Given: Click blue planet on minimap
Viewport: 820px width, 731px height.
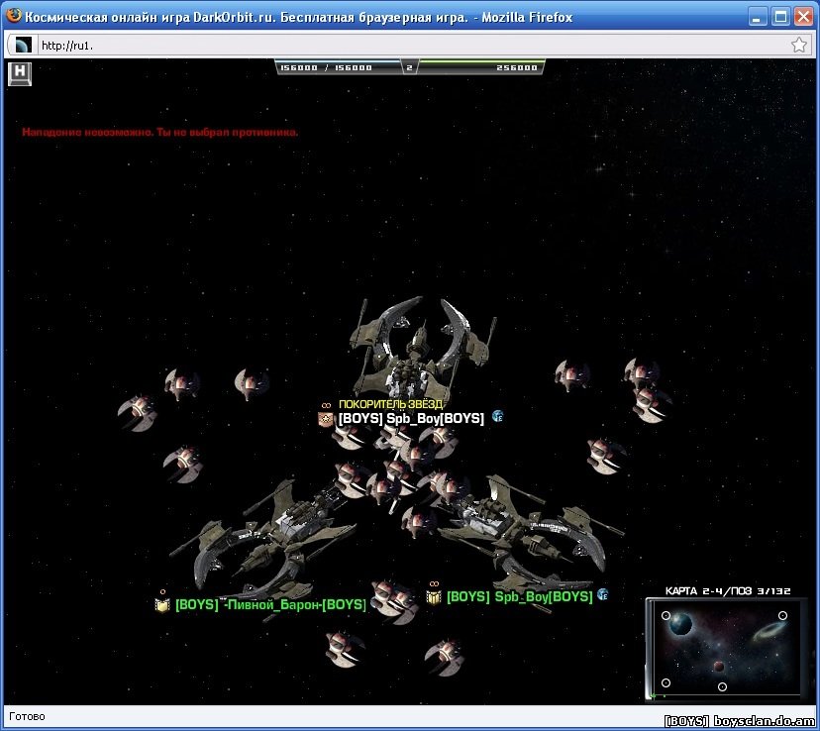Looking at the screenshot, I should [681, 624].
